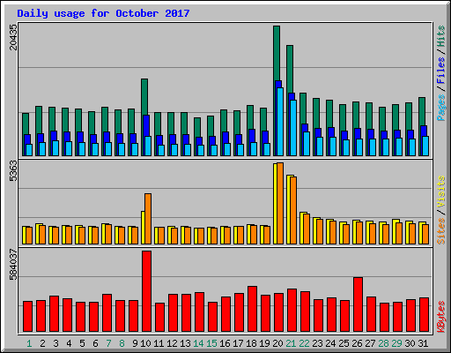This screenshot has width=451, height=353.
Task: Click day 26 on the x-axis
Action: (357, 343)
